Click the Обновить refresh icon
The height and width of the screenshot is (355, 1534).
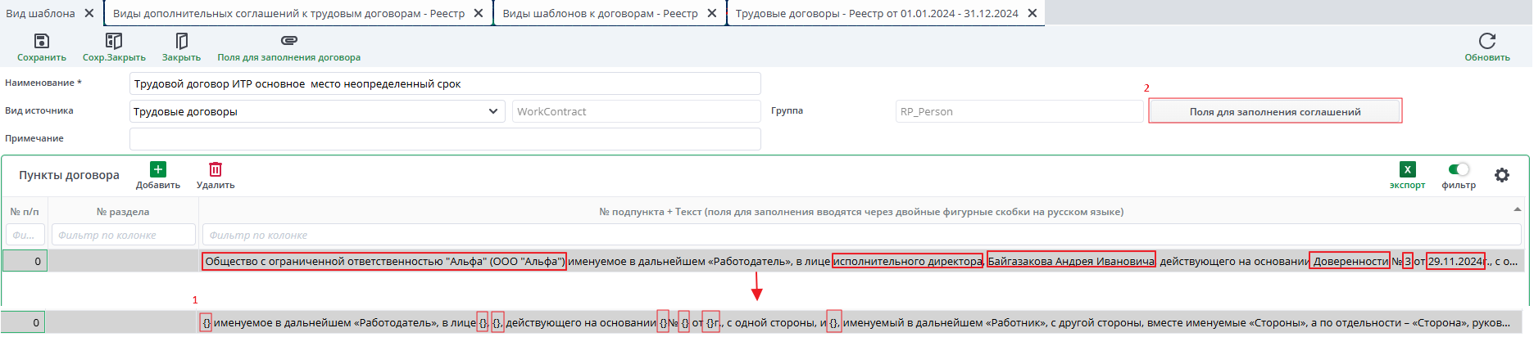pyautogui.click(x=1487, y=41)
